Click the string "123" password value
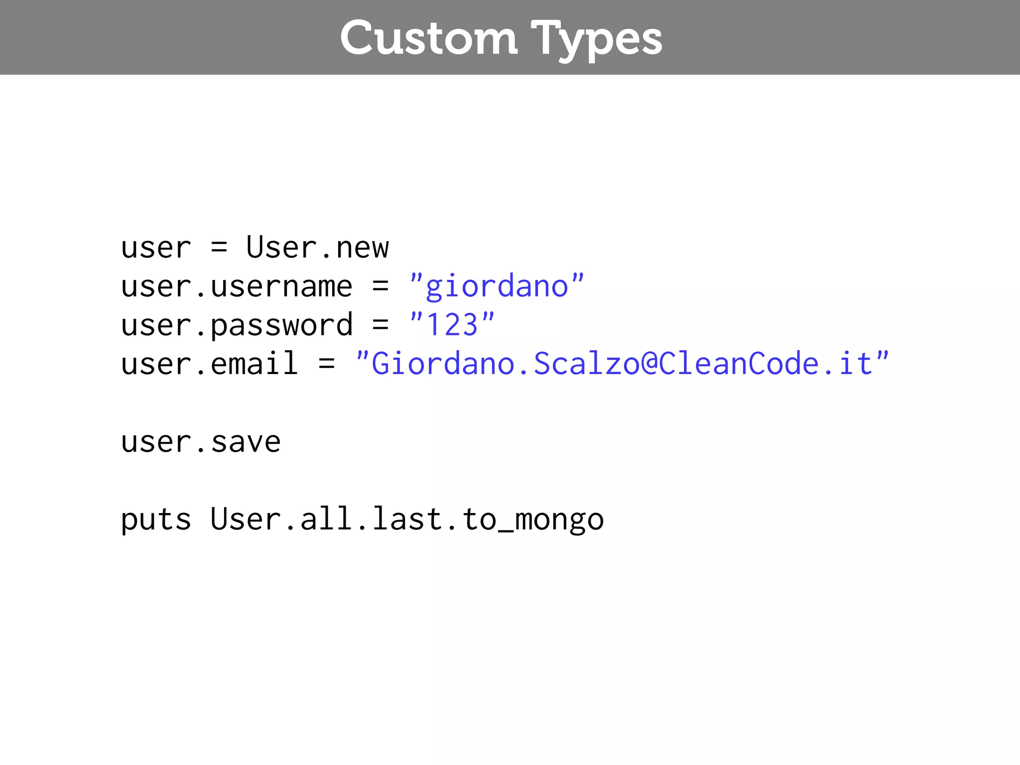The width and height of the screenshot is (1020, 765). coord(452,325)
